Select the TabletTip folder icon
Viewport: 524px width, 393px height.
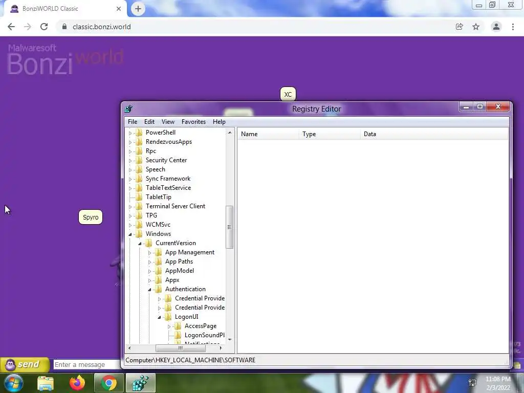(139, 197)
